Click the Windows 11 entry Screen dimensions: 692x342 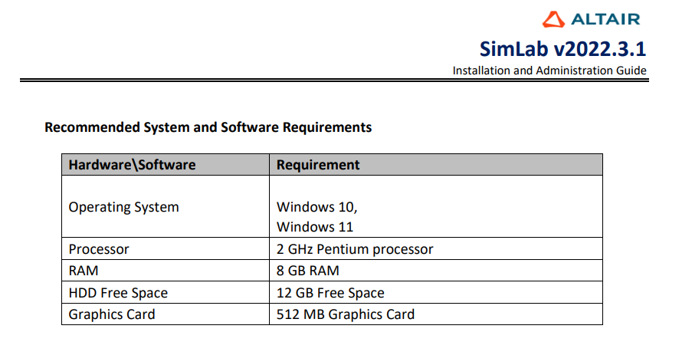tap(315, 227)
